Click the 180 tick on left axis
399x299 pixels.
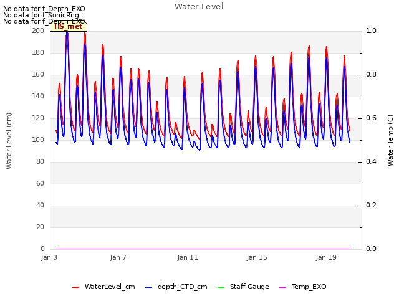(38, 52)
